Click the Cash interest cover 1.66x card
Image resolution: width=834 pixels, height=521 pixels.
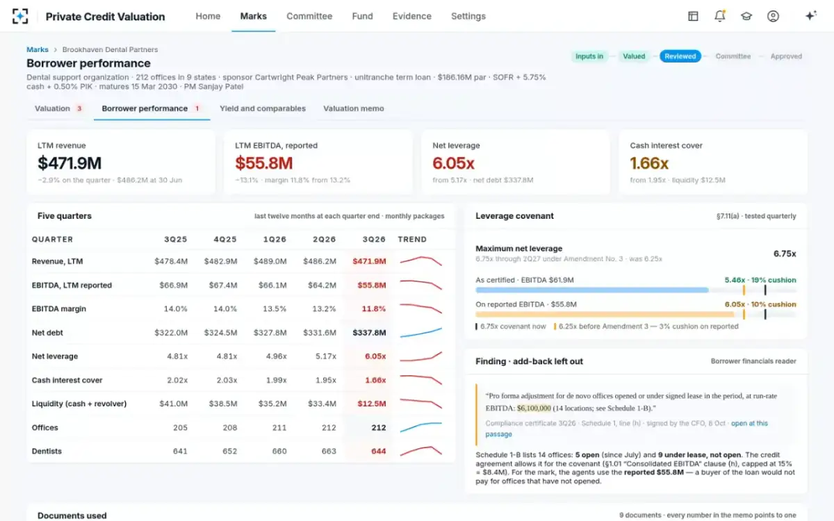point(713,162)
